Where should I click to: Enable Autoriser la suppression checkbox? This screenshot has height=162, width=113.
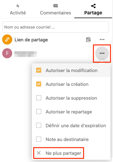pyautogui.click(x=39, y=98)
